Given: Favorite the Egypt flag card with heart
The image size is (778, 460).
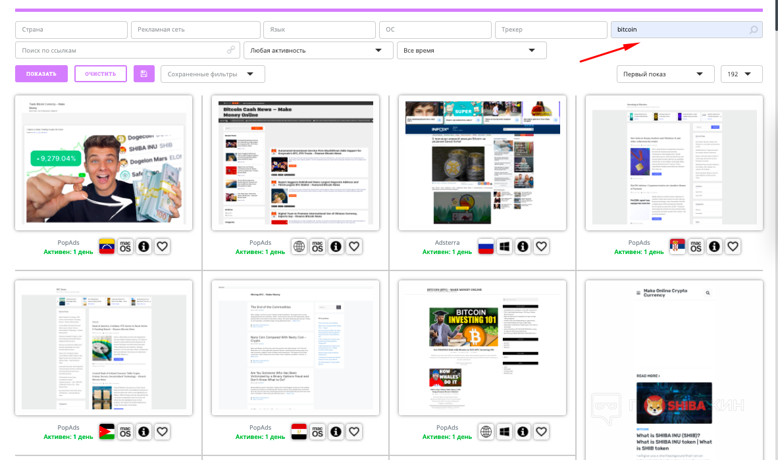Looking at the screenshot, I should click(x=353, y=432).
